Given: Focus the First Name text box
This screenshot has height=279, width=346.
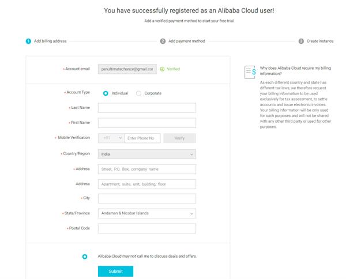Looking at the screenshot, I should (x=146, y=123).
